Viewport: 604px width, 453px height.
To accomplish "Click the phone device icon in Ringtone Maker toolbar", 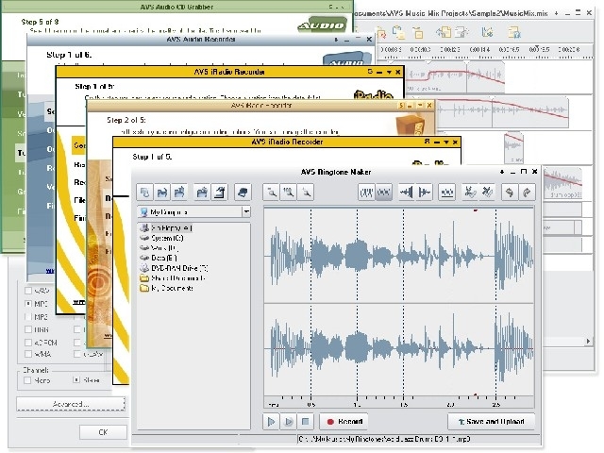I will click(243, 192).
